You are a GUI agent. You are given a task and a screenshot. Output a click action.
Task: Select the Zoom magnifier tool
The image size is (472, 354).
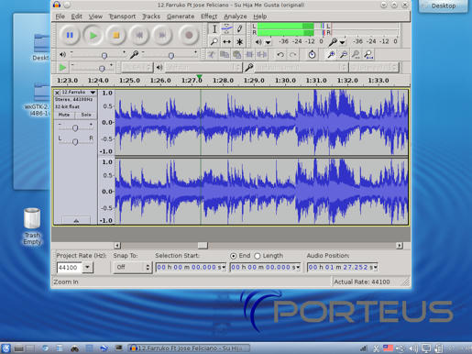click(214, 41)
